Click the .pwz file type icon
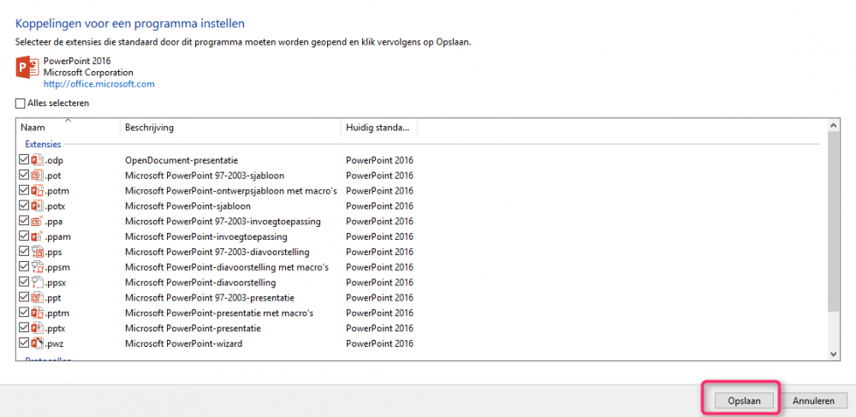This screenshot has width=856, height=417. 37,343
